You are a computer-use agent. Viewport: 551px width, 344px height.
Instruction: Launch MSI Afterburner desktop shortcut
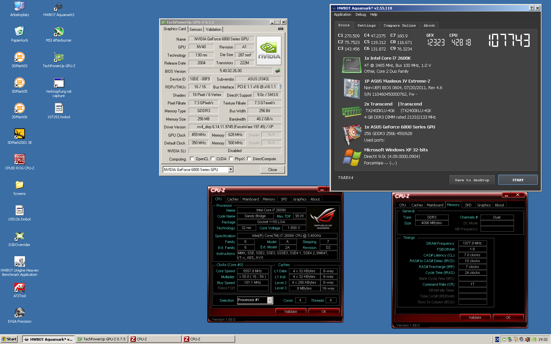(59, 34)
